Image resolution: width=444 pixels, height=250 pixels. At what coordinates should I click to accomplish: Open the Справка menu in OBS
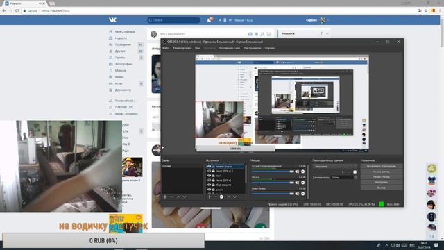point(270,48)
